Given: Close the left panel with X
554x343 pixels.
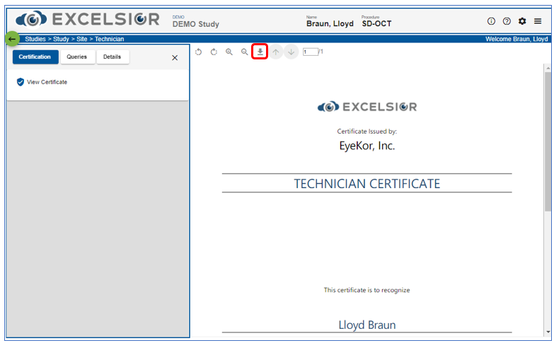Looking at the screenshot, I should 175,57.
